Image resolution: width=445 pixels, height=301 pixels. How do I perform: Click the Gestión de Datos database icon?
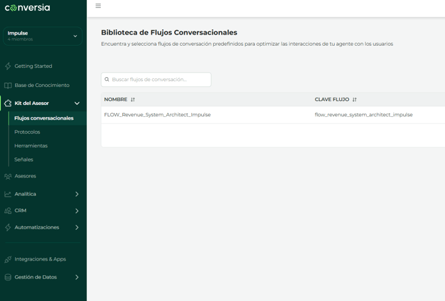tap(8, 277)
